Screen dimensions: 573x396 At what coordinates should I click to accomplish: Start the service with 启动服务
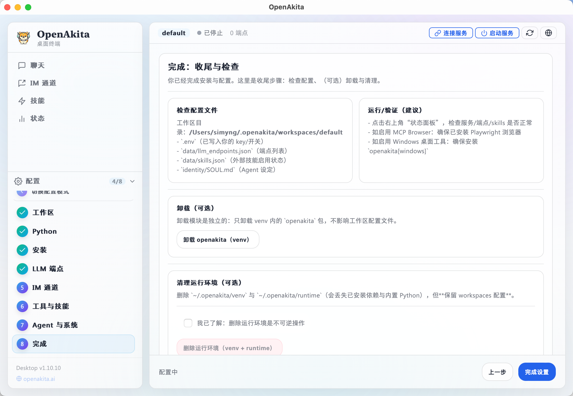tap(497, 33)
